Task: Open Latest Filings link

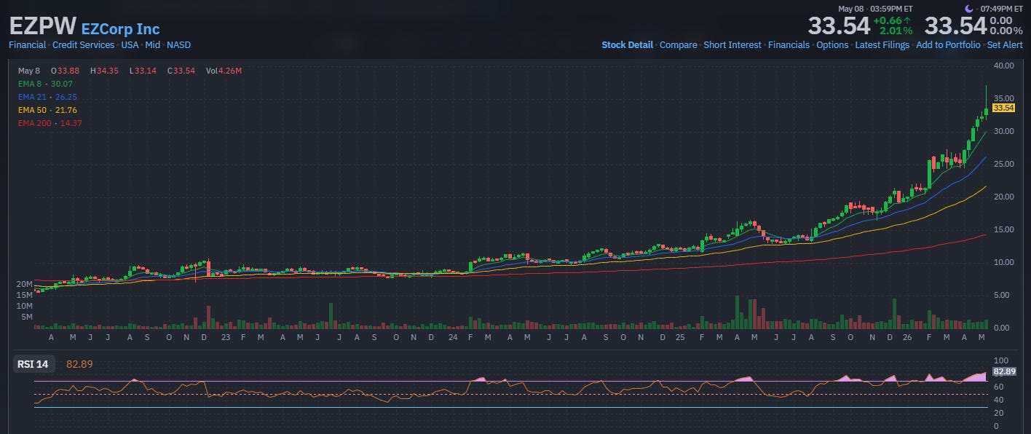Action: (882, 45)
